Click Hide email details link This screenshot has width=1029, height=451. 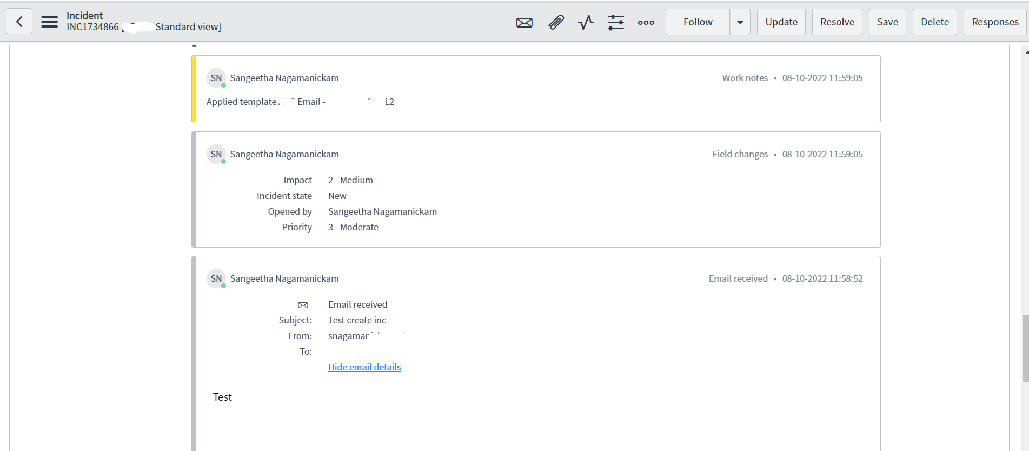coord(364,367)
